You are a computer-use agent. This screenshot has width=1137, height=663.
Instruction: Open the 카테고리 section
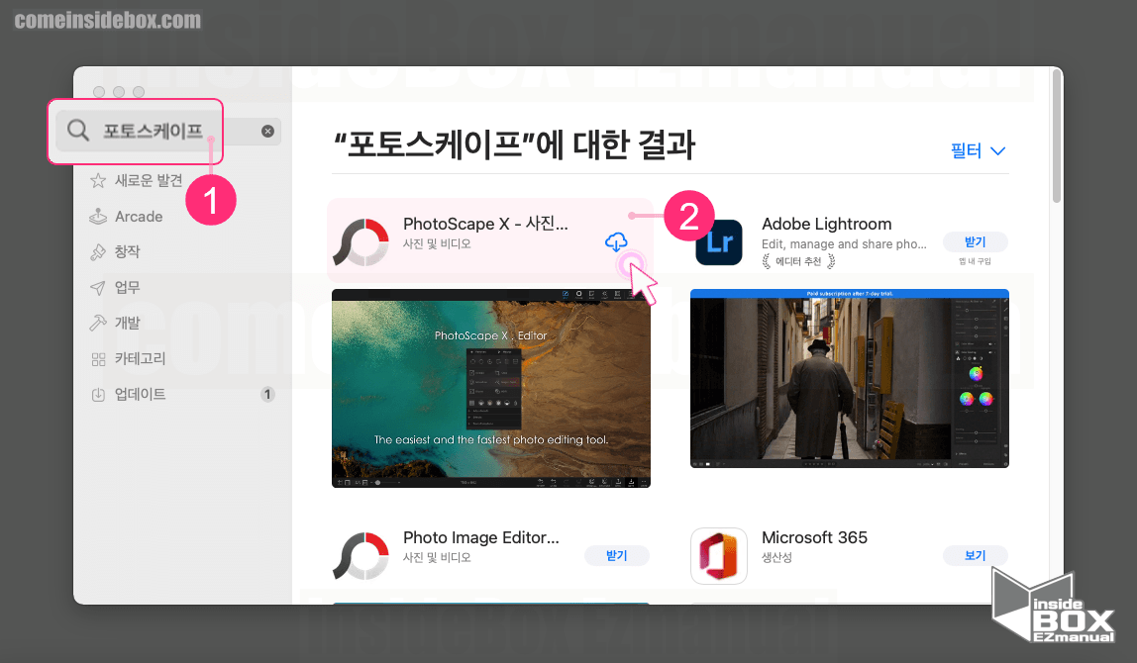point(140,358)
